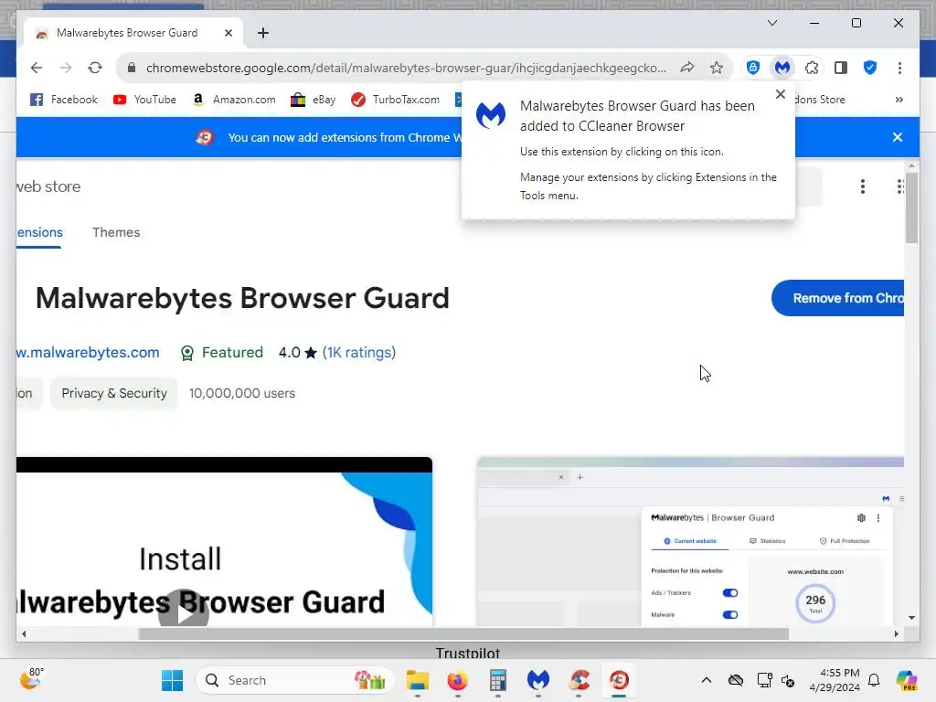
Task: Open Firefox from the taskbar
Action: pyautogui.click(x=458, y=680)
